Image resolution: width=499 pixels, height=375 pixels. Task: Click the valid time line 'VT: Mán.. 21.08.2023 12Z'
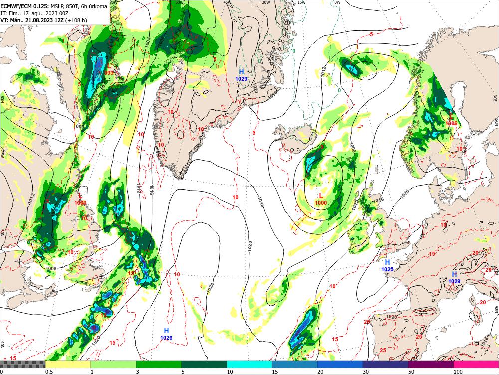[x=32, y=20]
